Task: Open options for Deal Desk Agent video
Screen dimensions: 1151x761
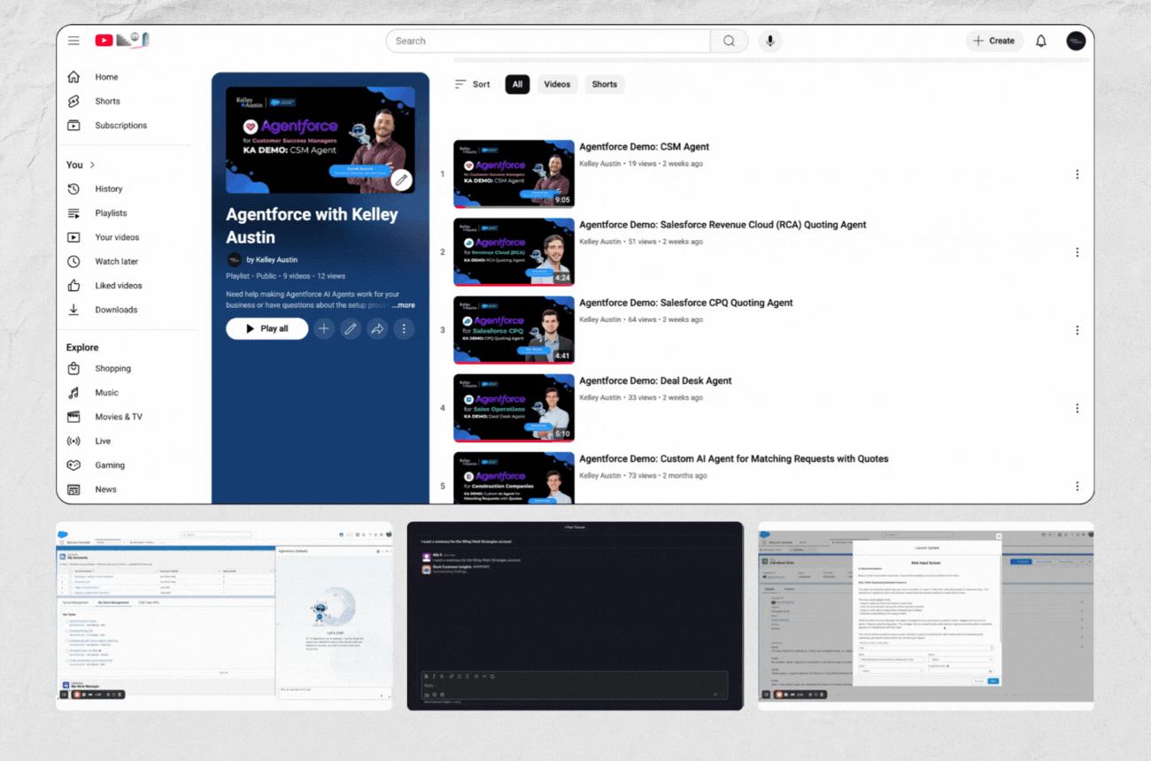Action: click(x=1077, y=408)
